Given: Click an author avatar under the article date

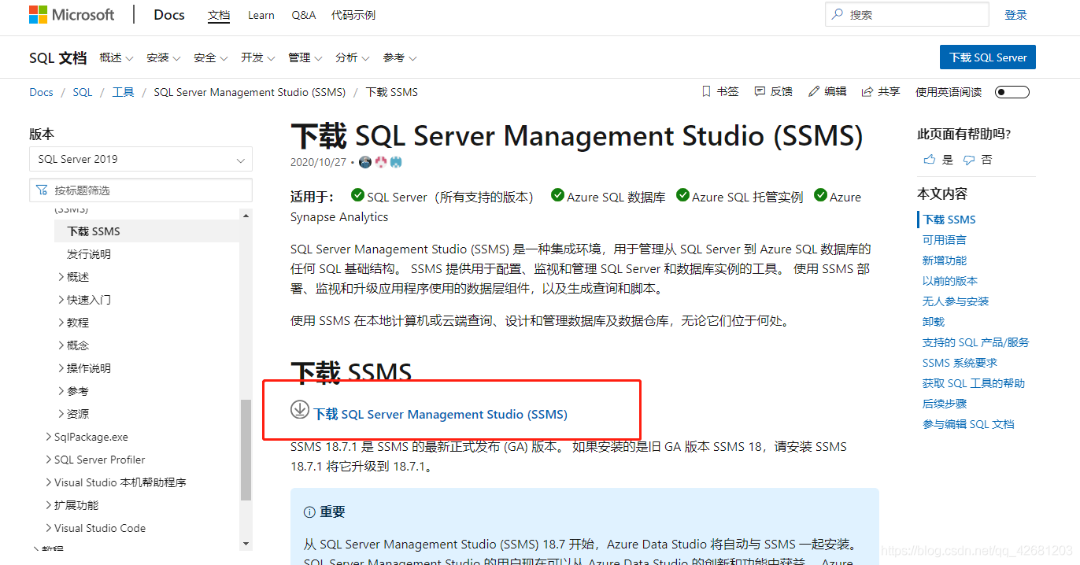Looking at the screenshot, I should click(x=364, y=161).
